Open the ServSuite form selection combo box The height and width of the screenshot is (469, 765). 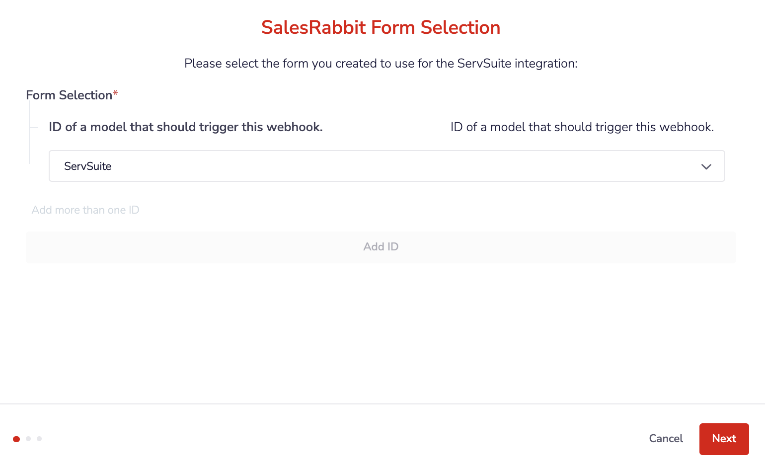tap(386, 166)
